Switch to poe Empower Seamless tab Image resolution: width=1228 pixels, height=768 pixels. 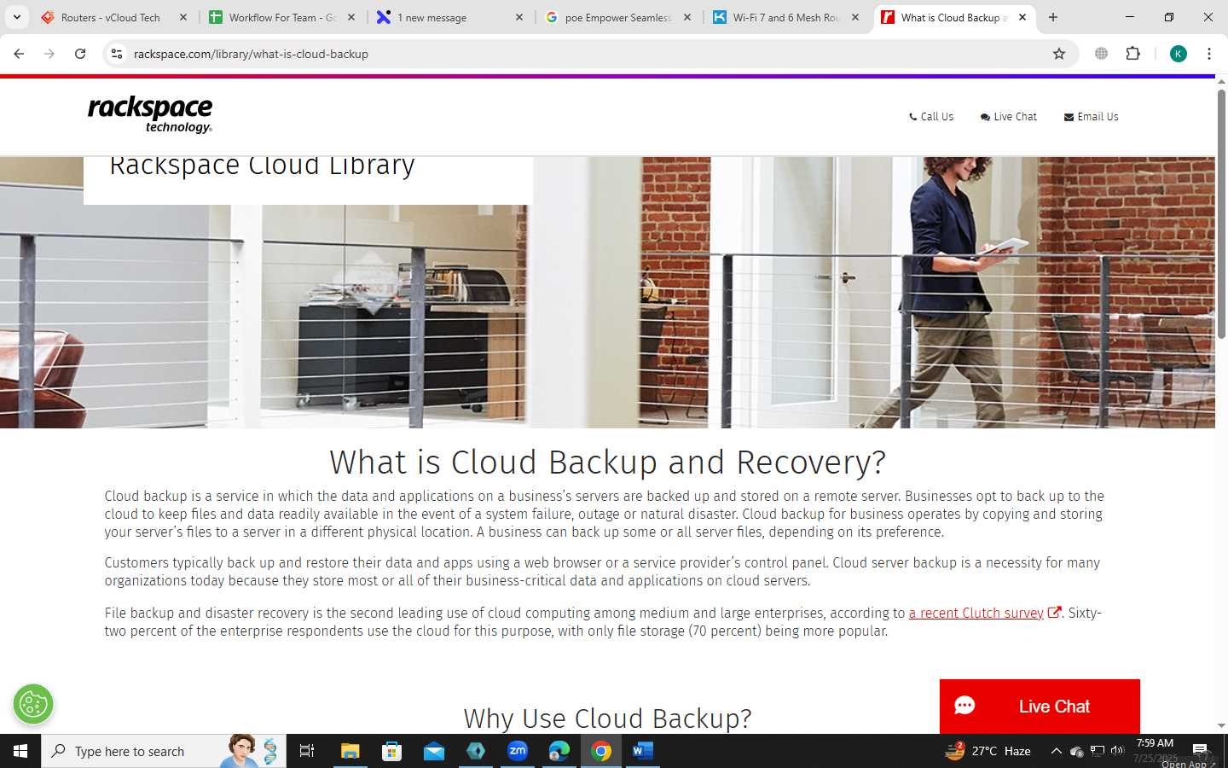coord(617,17)
